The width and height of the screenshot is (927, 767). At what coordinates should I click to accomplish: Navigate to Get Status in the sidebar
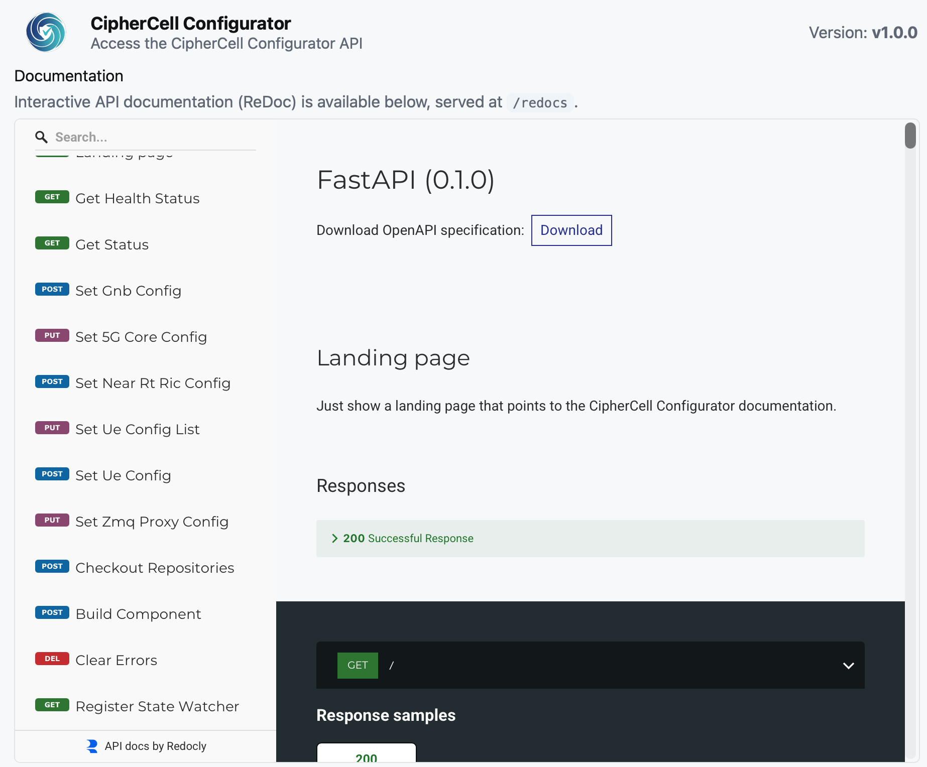[112, 244]
